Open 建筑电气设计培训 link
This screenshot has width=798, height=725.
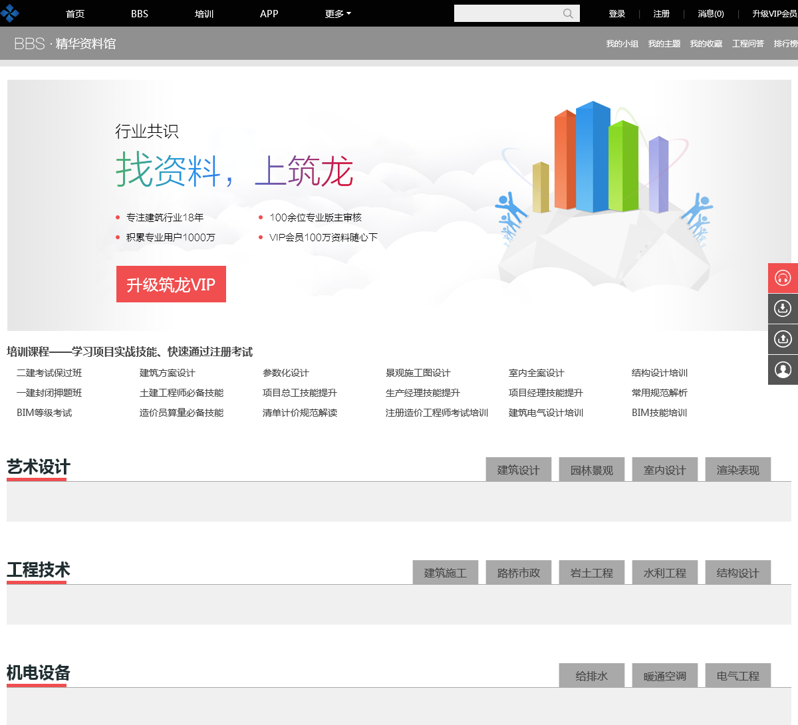(x=546, y=413)
